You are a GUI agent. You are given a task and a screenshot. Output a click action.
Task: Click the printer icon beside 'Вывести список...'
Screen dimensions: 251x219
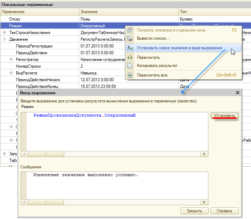[130, 39]
